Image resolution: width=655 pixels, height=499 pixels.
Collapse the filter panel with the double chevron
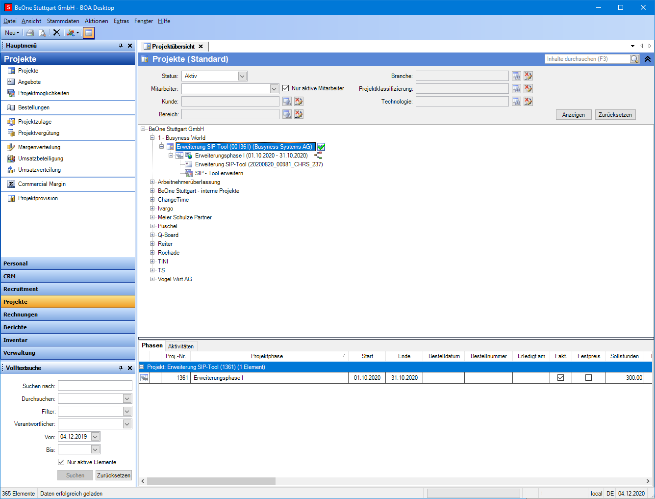(648, 59)
